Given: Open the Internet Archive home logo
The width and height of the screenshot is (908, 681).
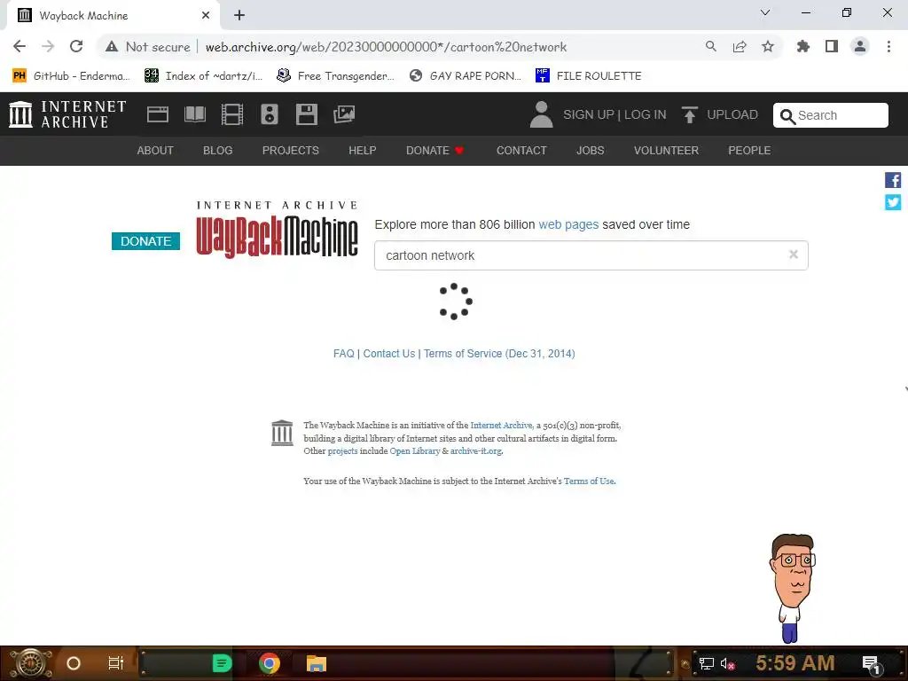Looking at the screenshot, I should (x=67, y=114).
